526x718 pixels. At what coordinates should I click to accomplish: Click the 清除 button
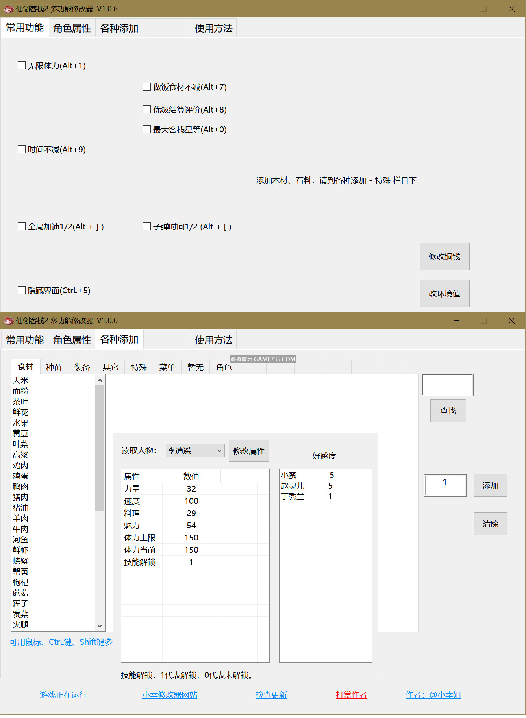click(491, 524)
